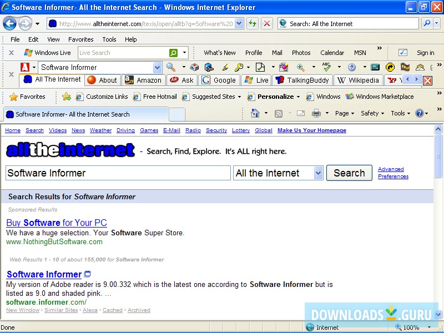Click the golden key toolbar icon
Image resolution: width=444 pixels, height=333 pixels.
[239, 67]
